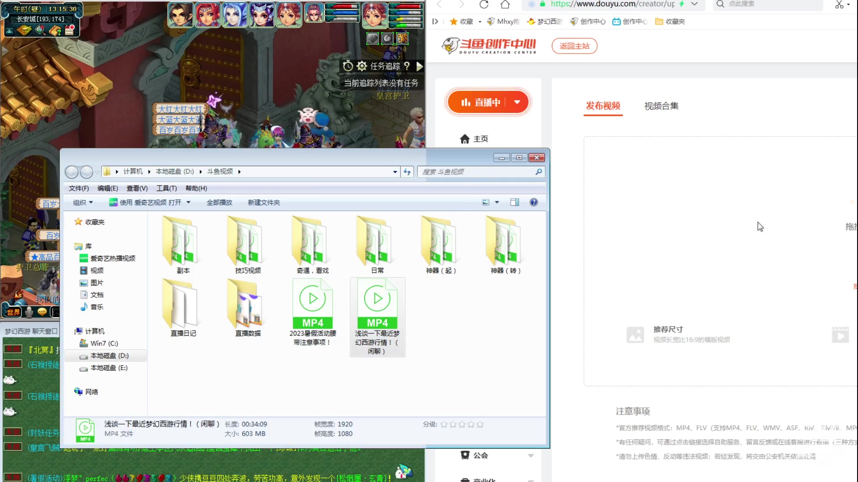Screen dimensions: 858x482
Task: Open the world map icon in game HUD
Action: [24, 30]
